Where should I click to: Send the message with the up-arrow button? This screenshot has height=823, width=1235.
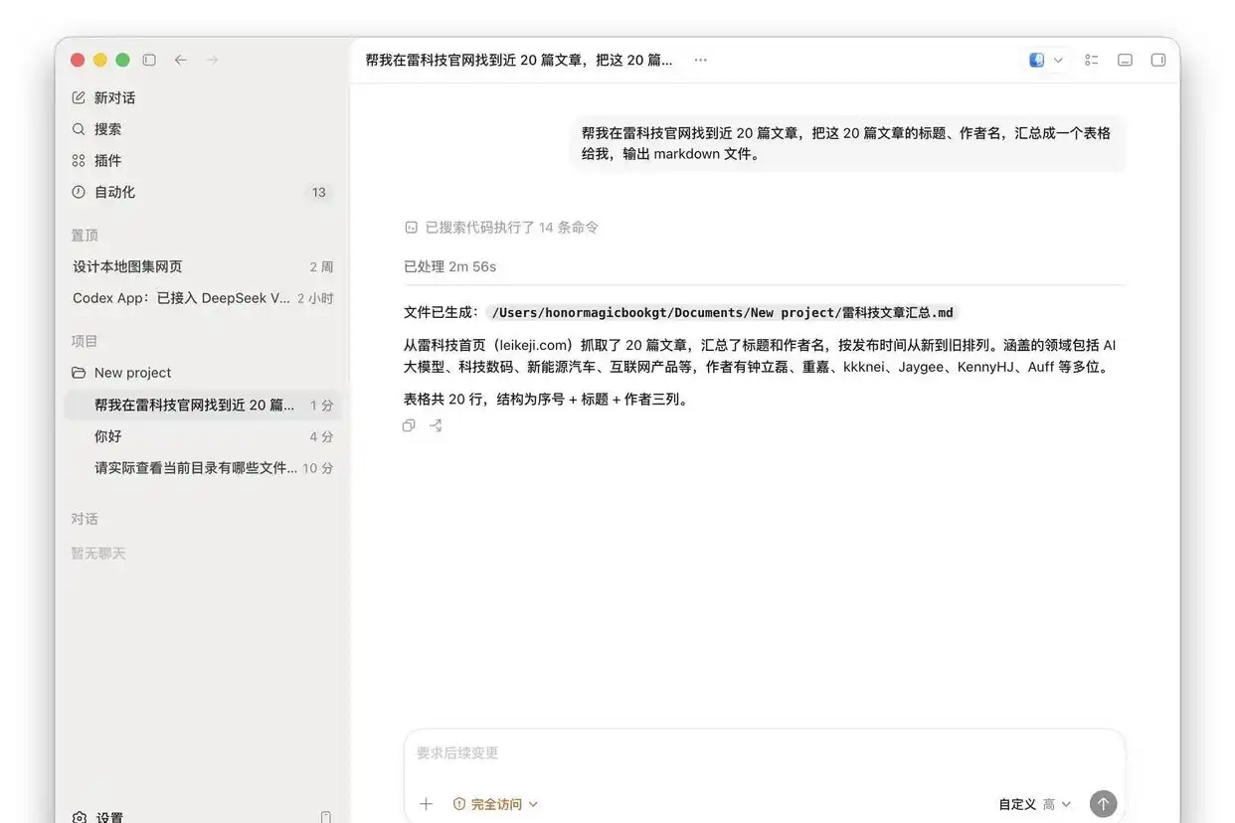(1103, 804)
